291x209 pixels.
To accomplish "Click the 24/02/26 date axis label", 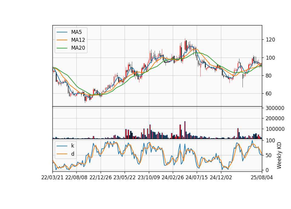I will (x=172, y=177).
